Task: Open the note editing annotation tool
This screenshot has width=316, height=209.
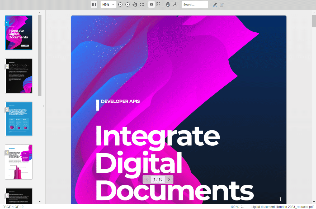Action: [222, 4]
